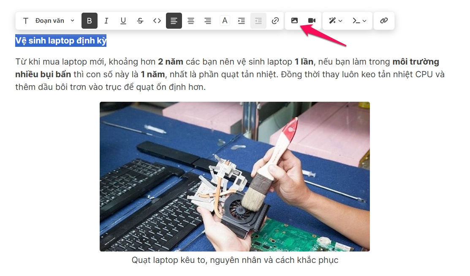The image size is (470, 276).
Task: Increase paragraph indent
Action: tap(242, 21)
